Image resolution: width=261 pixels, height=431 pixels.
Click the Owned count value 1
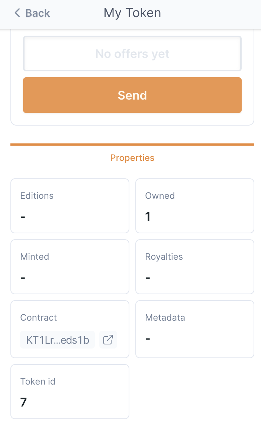tap(148, 217)
